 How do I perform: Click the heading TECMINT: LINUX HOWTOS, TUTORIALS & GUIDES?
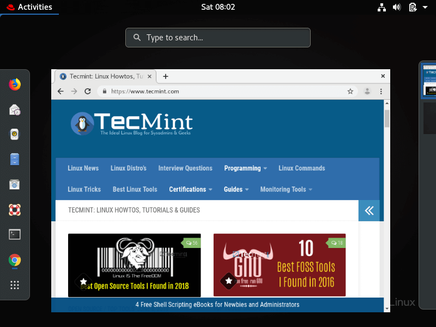pyautogui.click(x=134, y=210)
